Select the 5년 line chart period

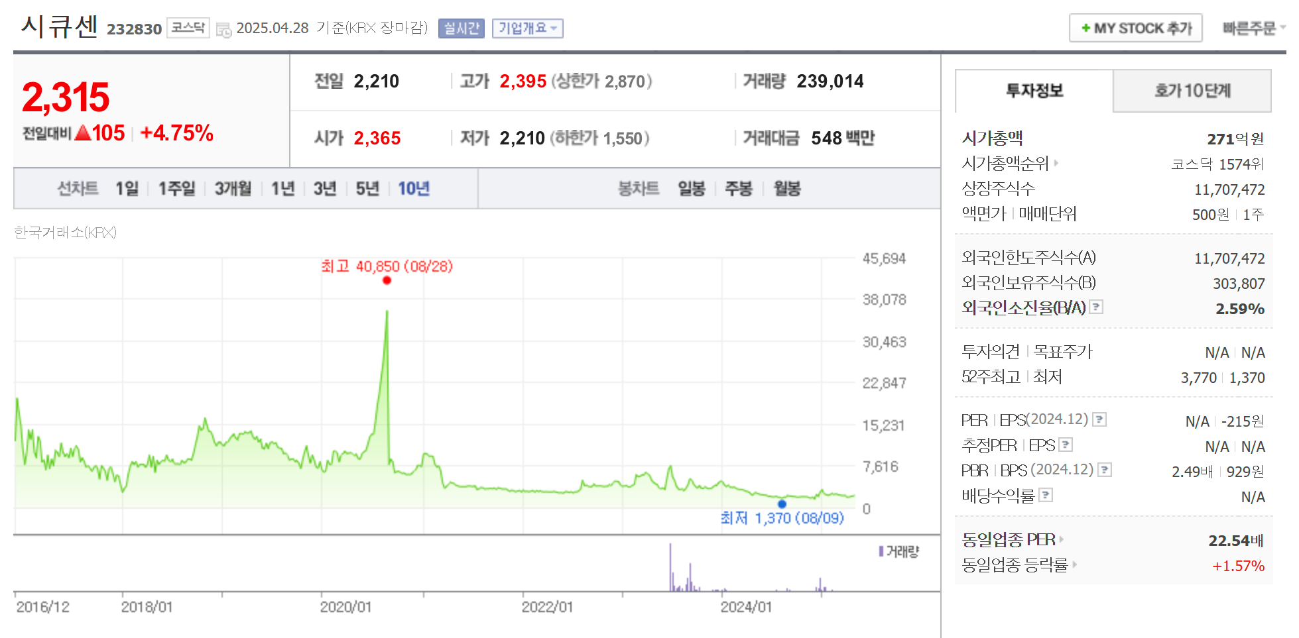click(x=367, y=189)
